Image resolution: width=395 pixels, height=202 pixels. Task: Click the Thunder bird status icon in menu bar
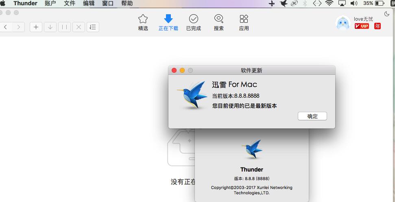click(x=284, y=3)
